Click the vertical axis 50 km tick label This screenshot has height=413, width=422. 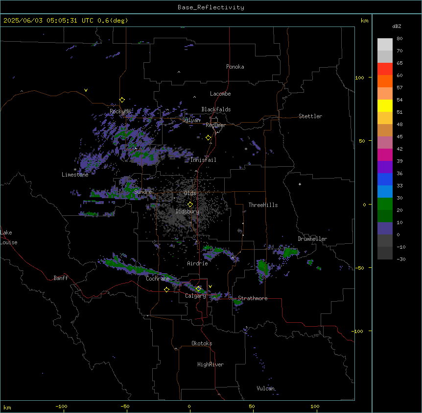pyautogui.click(x=362, y=141)
